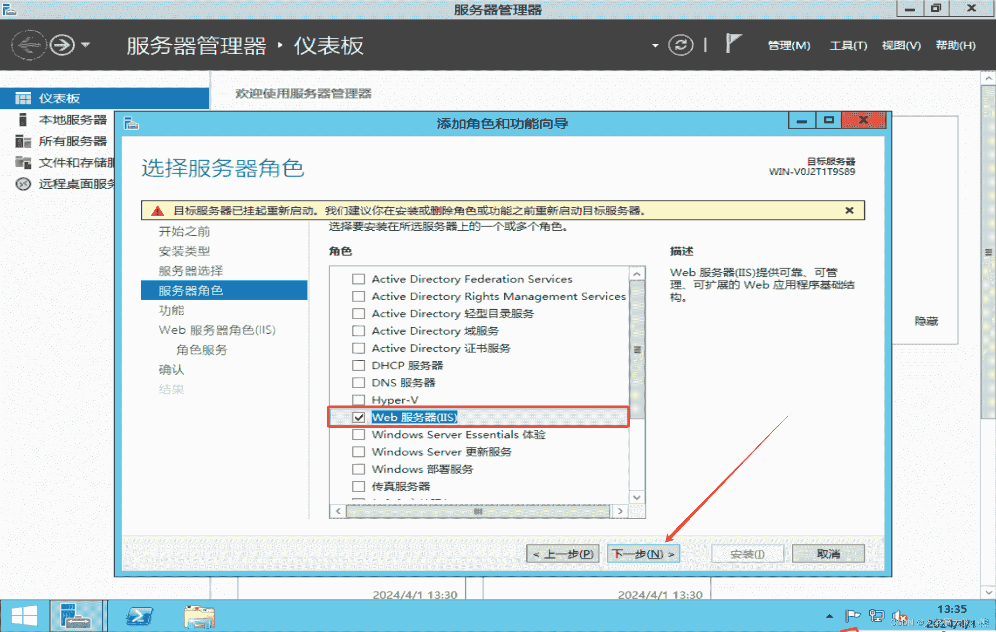The height and width of the screenshot is (632, 996).
Task: Check the DHCP Server role checkbox
Action: tap(358, 365)
